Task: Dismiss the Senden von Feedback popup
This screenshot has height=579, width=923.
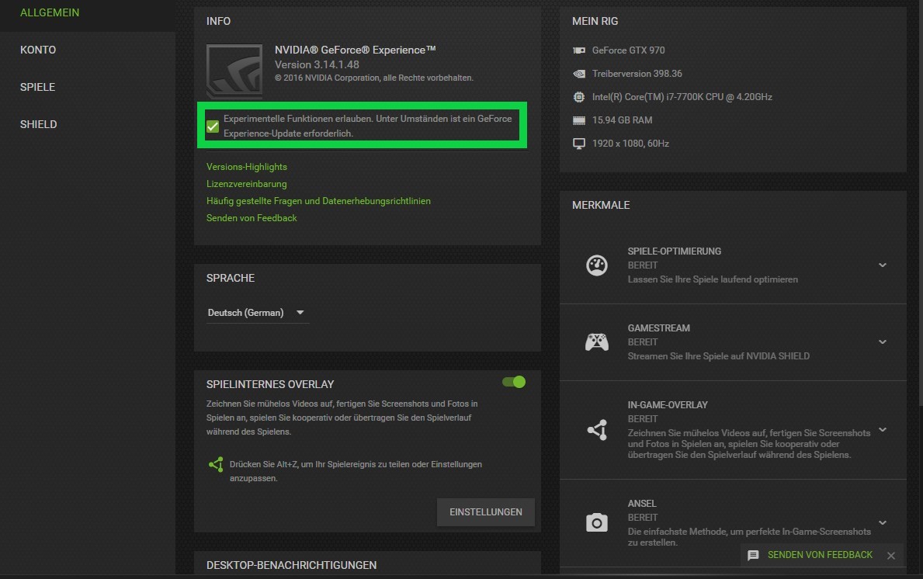Action: click(x=891, y=556)
